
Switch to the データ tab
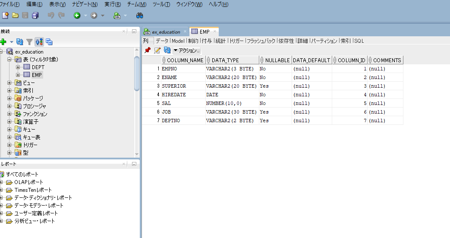[x=162, y=41]
